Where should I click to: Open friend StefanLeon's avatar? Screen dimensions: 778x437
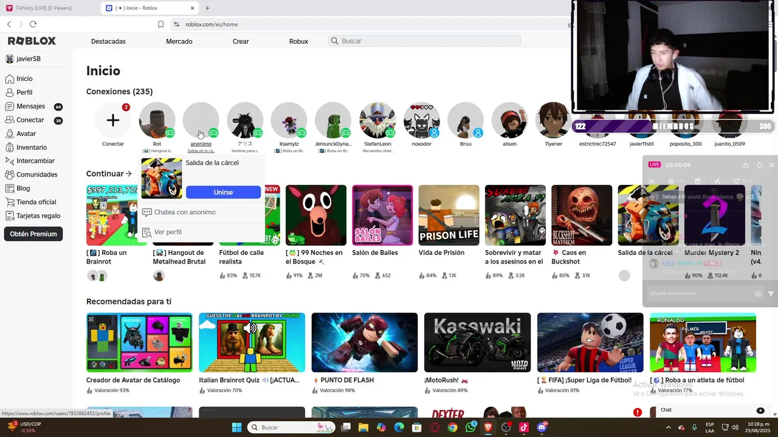pyautogui.click(x=377, y=120)
